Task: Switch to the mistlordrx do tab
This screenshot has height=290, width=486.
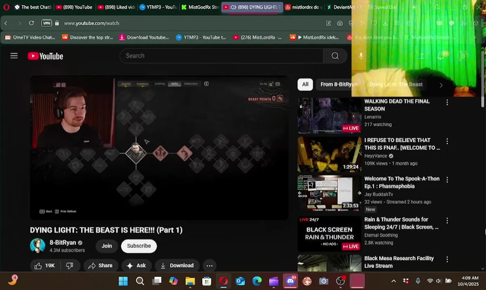Action: [304, 7]
